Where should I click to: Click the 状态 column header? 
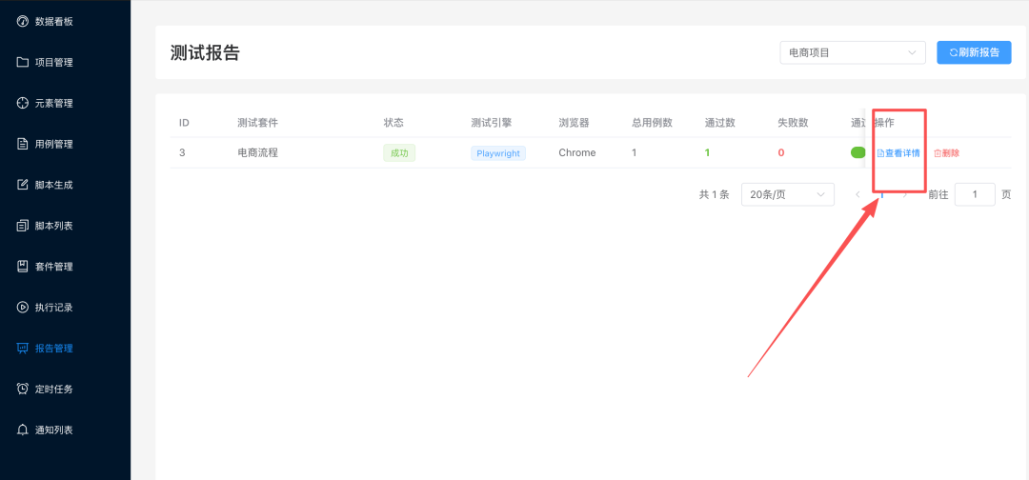coord(393,123)
